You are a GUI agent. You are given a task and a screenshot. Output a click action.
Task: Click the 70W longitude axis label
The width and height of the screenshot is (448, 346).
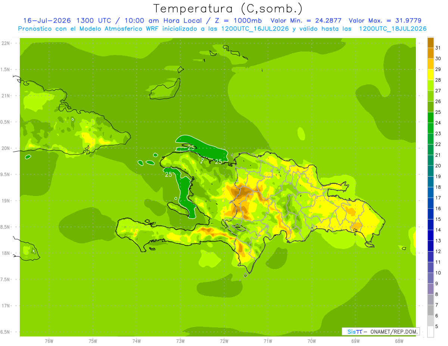point(312,341)
